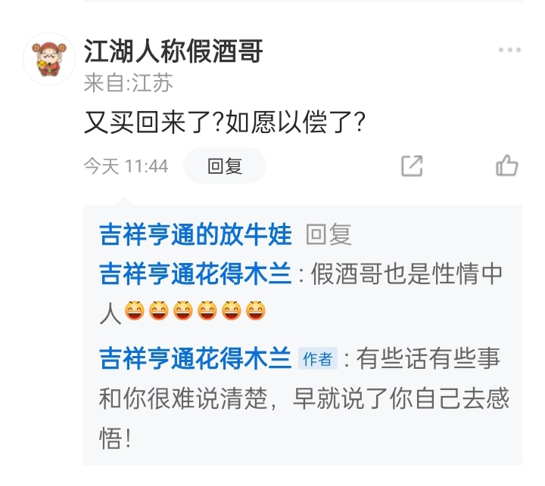Tap the last laughing emoji in row
The width and height of the screenshot is (545, 486).
(256, 311)
